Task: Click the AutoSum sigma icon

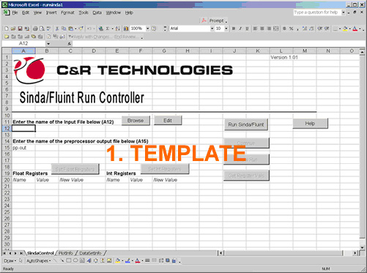Action: (x=108, y=29)
